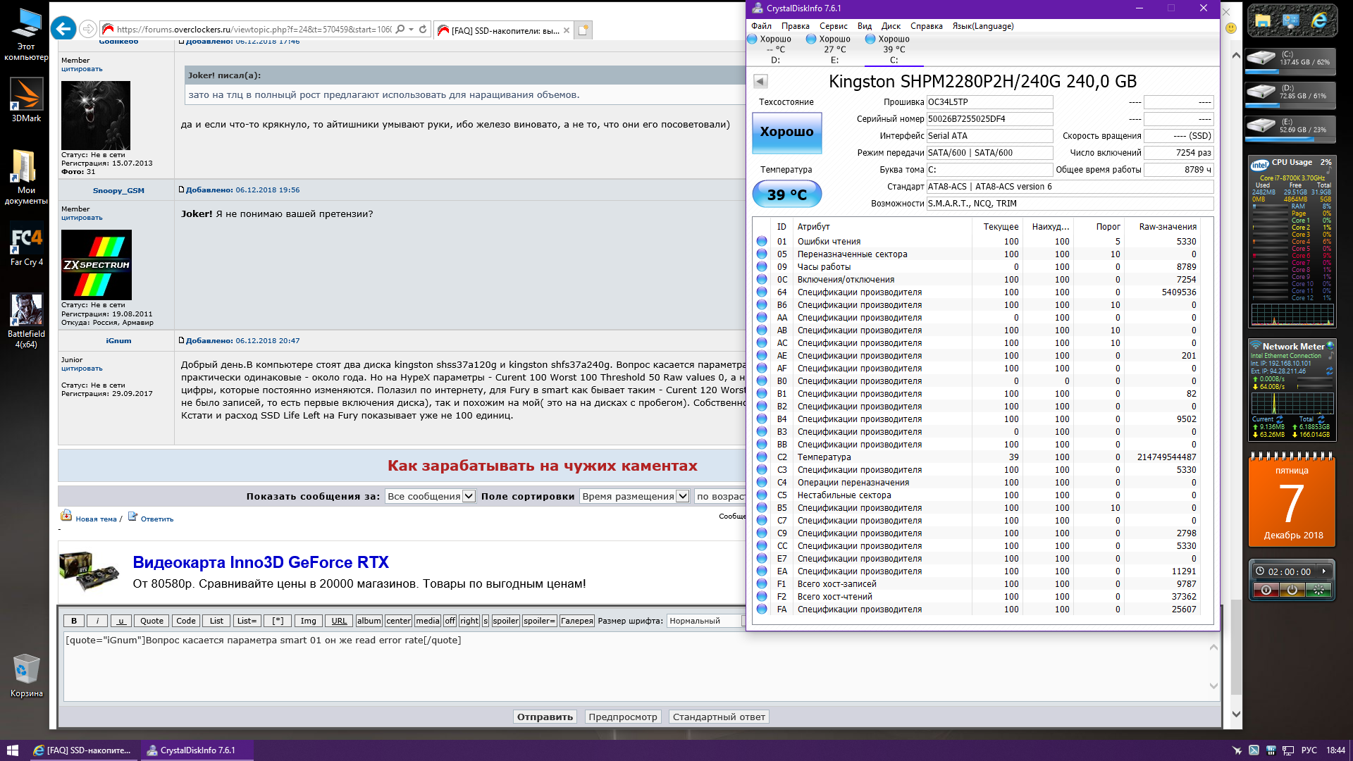This screenshot has width=1353, height=761.
Task: Start the shutdown timer with play arrow
Action: [x=1323, y=571]
